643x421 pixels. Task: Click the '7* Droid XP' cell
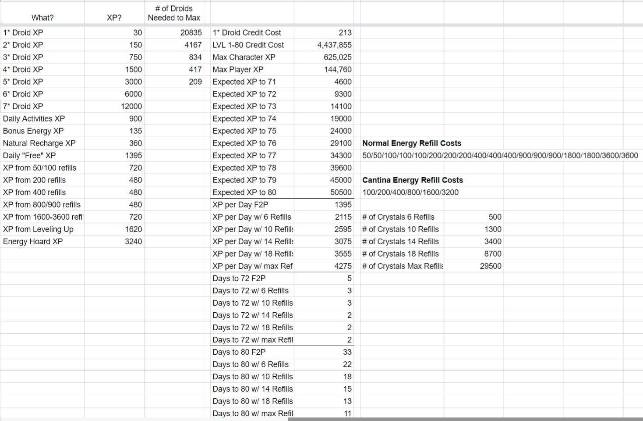tap(42, 106)
